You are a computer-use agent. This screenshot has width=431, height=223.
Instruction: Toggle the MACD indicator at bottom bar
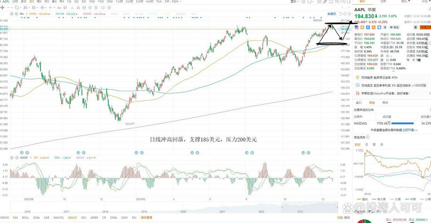tap(72, 218)
